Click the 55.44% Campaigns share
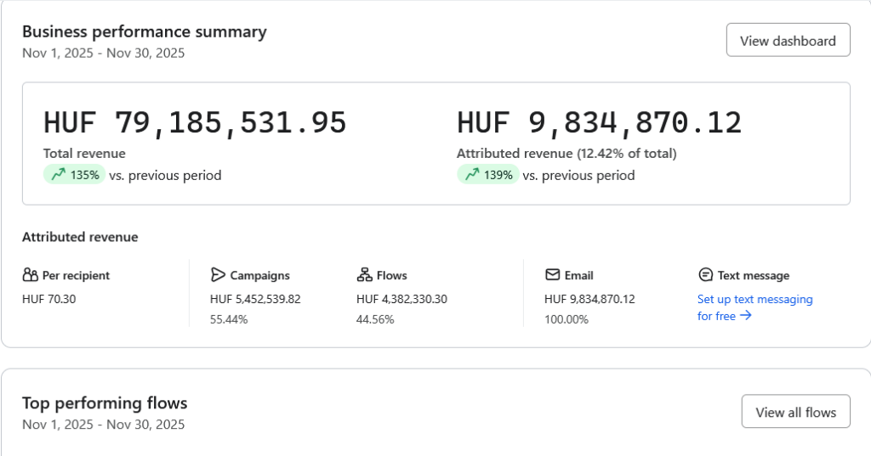This screenshot has width=871, height=456. [x=229, y=319]
